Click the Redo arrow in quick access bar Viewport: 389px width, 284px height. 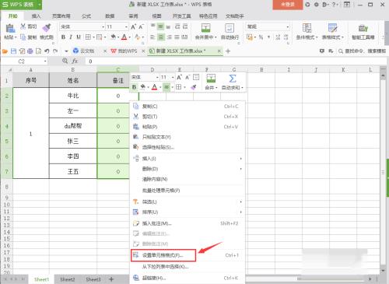click(55, 51)
